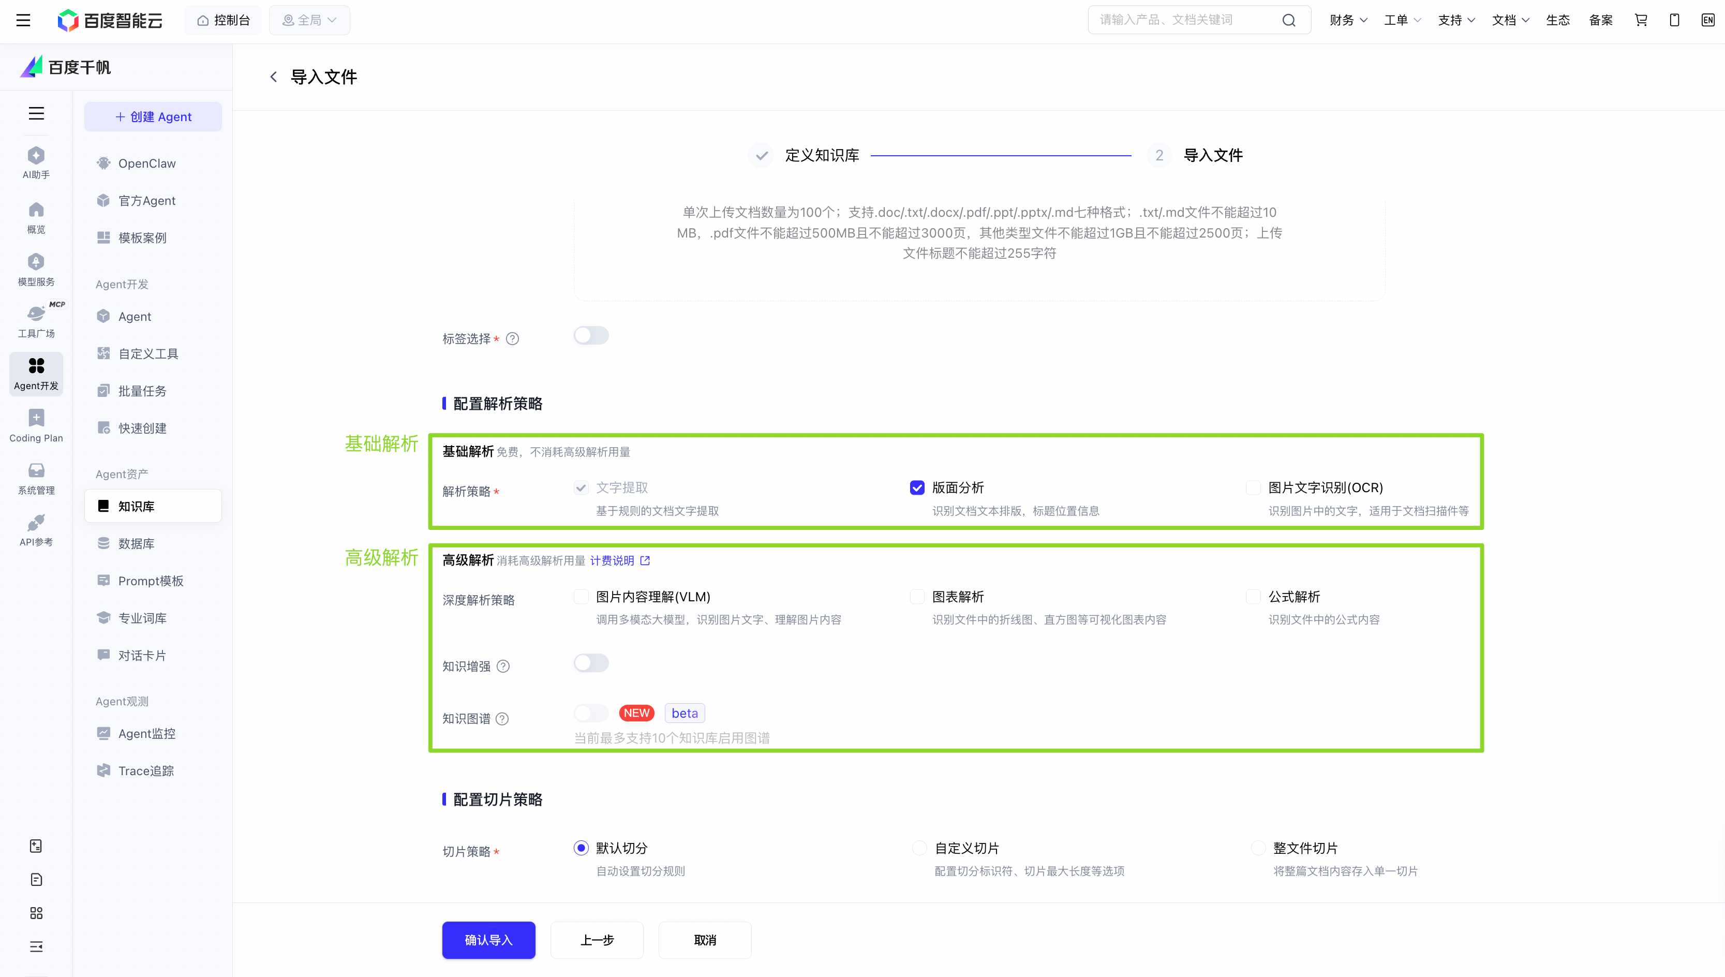Click the back arrow beside 导入文件
The width and height of the screenshot is (1725, 977).
pos(274,77)
